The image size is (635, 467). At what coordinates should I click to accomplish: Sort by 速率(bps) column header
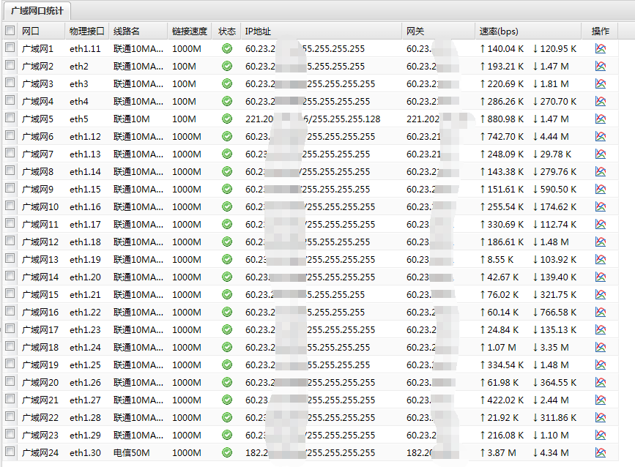[498, 31]
